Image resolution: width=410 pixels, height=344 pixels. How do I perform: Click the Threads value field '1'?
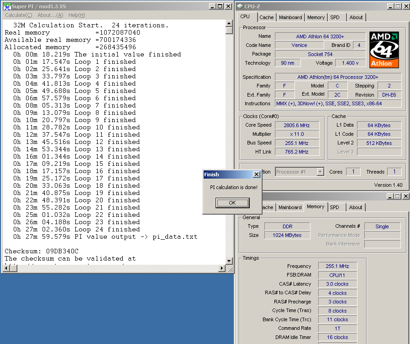(x=394, y=172)
